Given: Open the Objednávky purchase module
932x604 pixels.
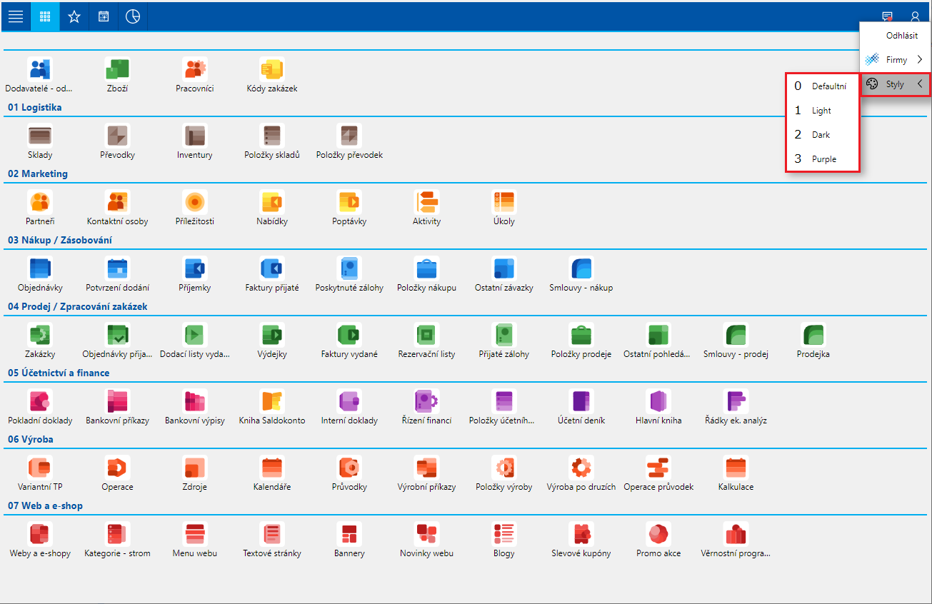Looking at the screenshot, I should click(40, 273).
